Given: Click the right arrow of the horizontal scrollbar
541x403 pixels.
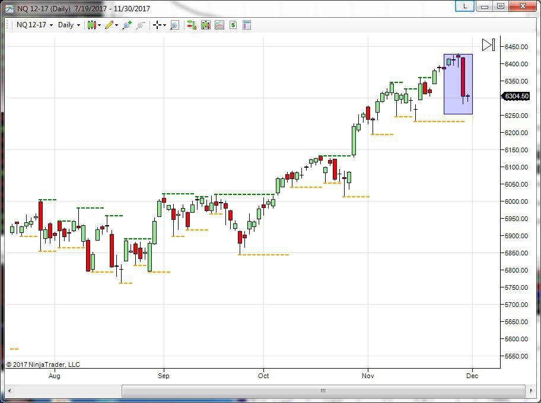Looking at the screenshot, I should [x=532, y=391].
